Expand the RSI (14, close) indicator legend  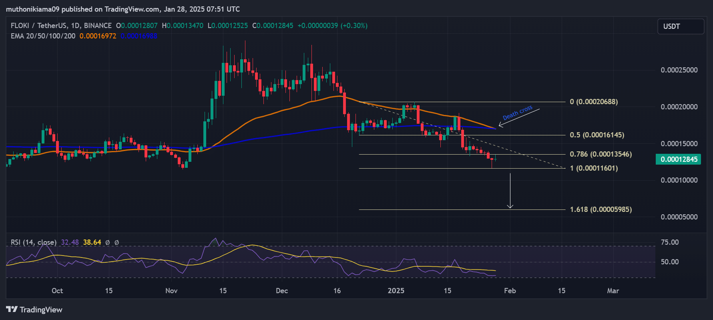point(34,242)
